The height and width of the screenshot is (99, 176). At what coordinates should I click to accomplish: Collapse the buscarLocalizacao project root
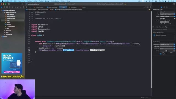pyautogui.click(x=2, y=10)
